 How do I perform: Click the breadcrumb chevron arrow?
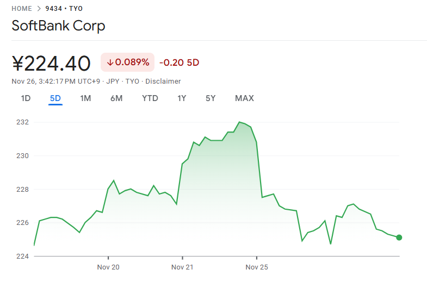(39, 9)
